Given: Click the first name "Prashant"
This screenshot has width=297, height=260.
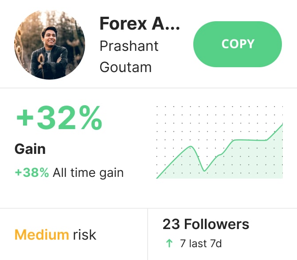Looking at the screenshot, I should pyautogui.click(x=129, y=46).
